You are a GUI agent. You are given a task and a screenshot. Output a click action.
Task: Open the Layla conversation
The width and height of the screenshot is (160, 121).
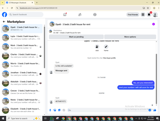click(x=22, y=38)
